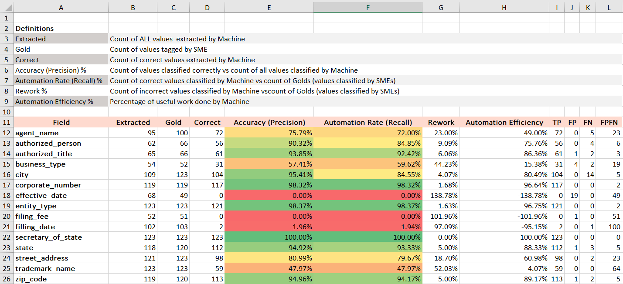Click the 'entity_type' field cell
This screenshot has height=284, width=623.
click(x=61, y=206)
